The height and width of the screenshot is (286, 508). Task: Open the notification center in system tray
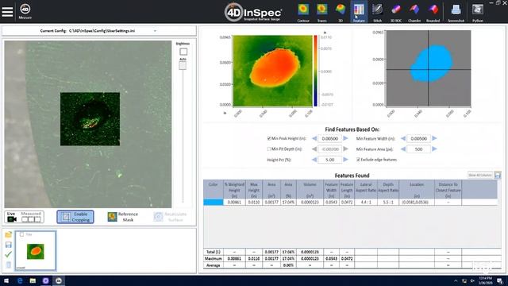pyautogui.click(x=500, y=280)
